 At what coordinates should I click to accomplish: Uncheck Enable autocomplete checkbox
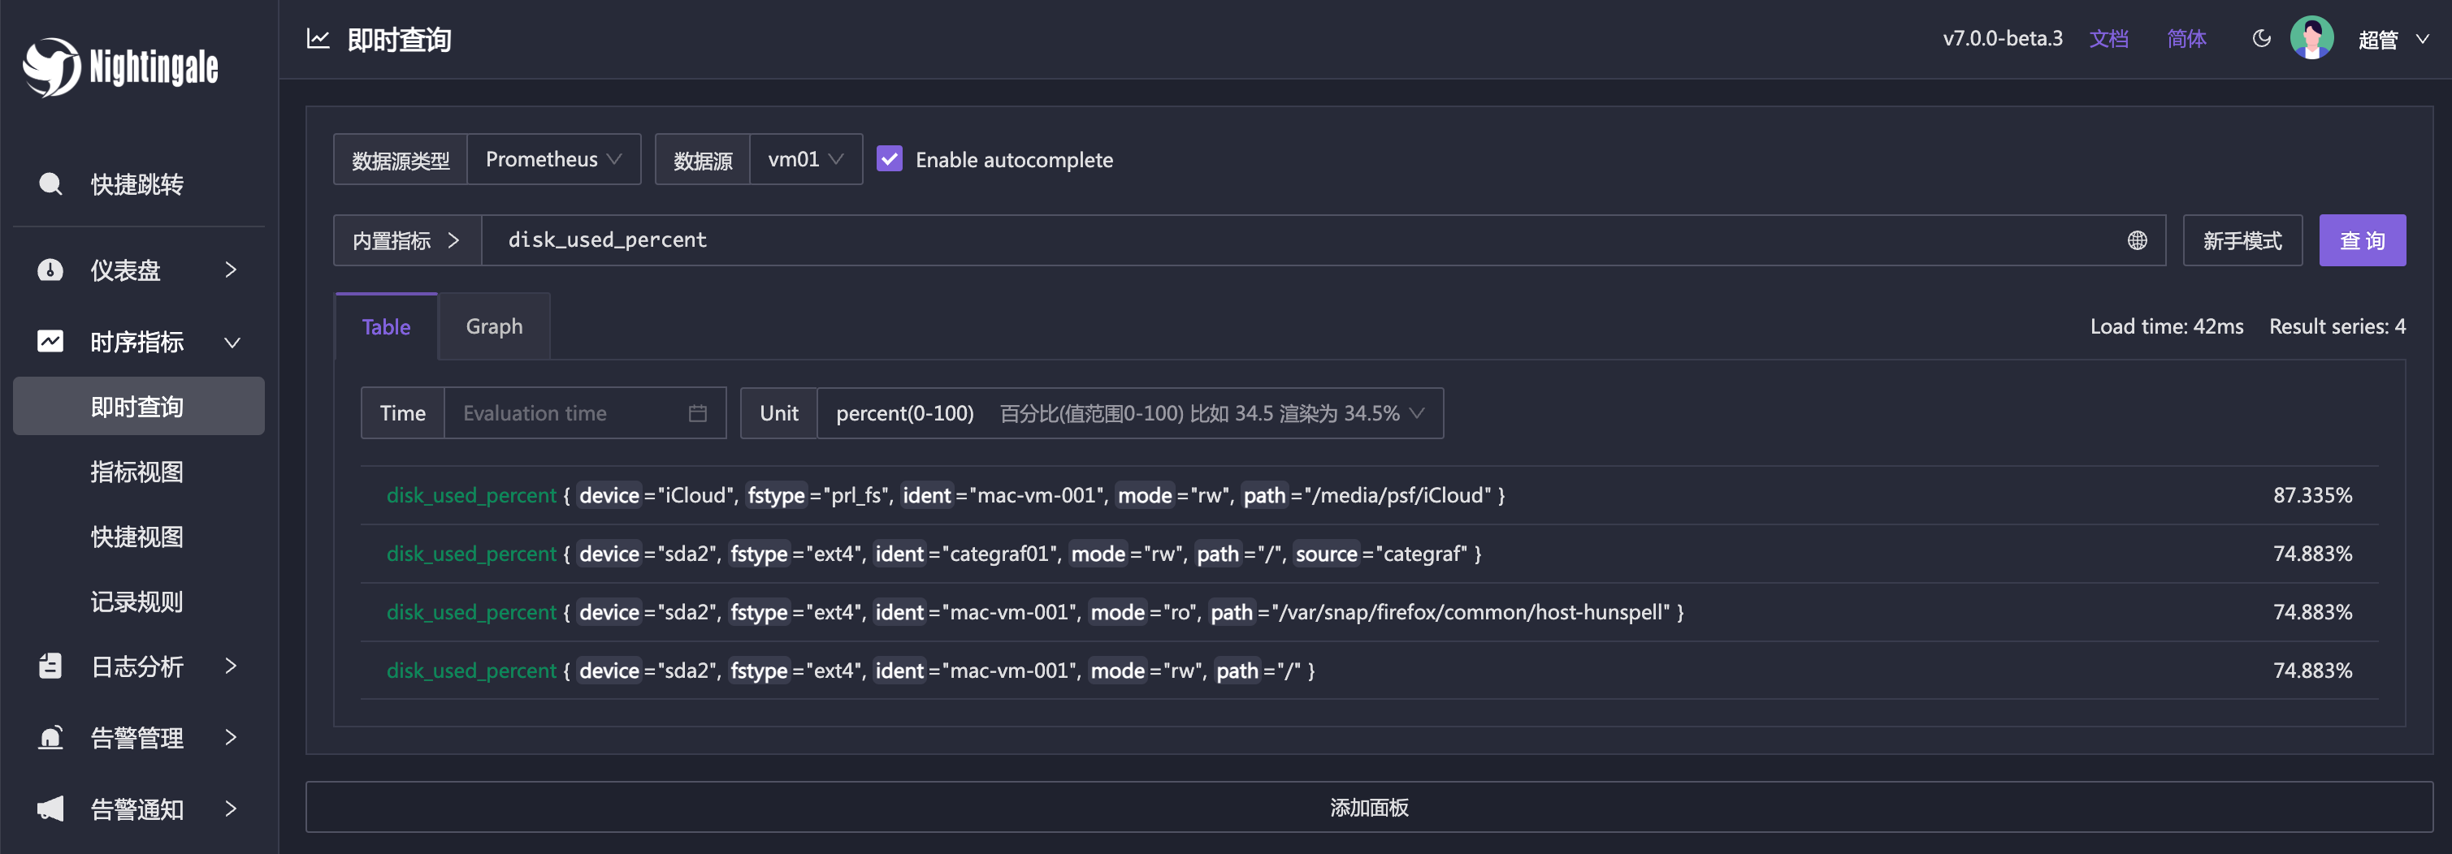(x=889, y=159)
